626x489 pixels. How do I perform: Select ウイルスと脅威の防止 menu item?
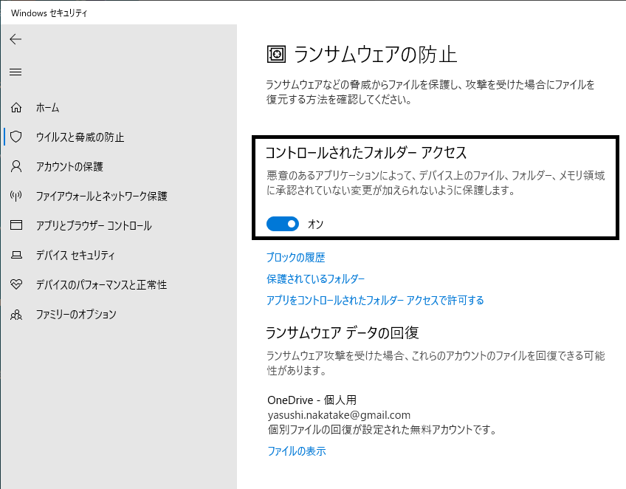[x=80, y=137]
